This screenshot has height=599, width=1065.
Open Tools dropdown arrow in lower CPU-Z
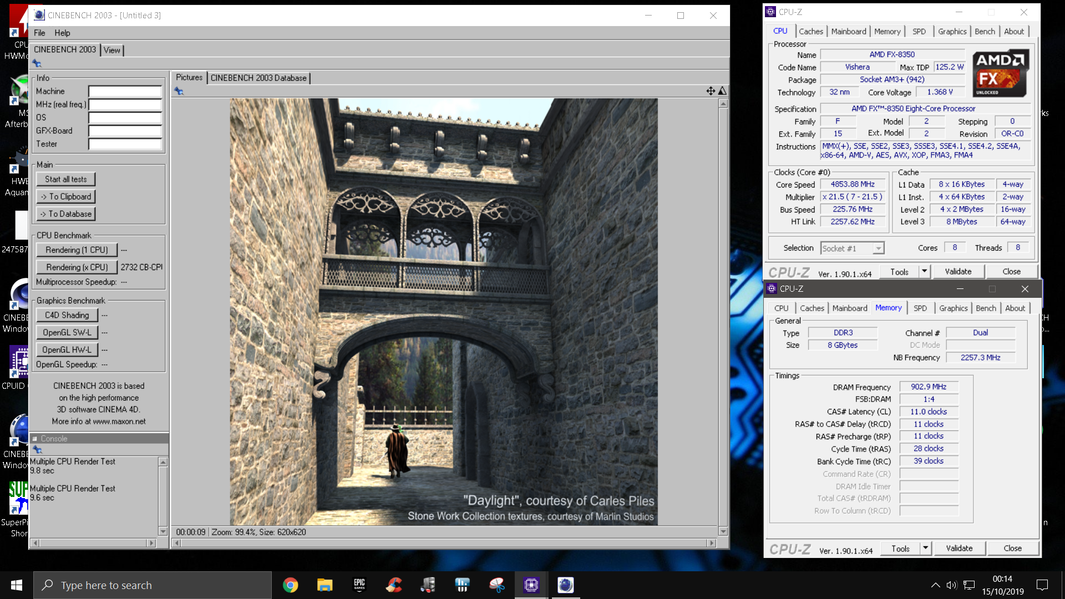(x=925, y=548)
